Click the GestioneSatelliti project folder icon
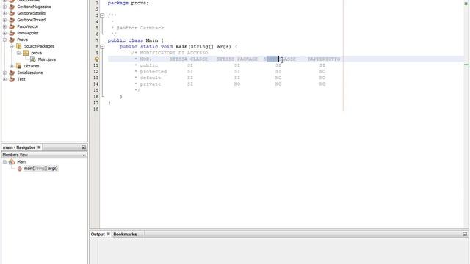The height and width of the screenshot is (264, 470). (12, 13)
